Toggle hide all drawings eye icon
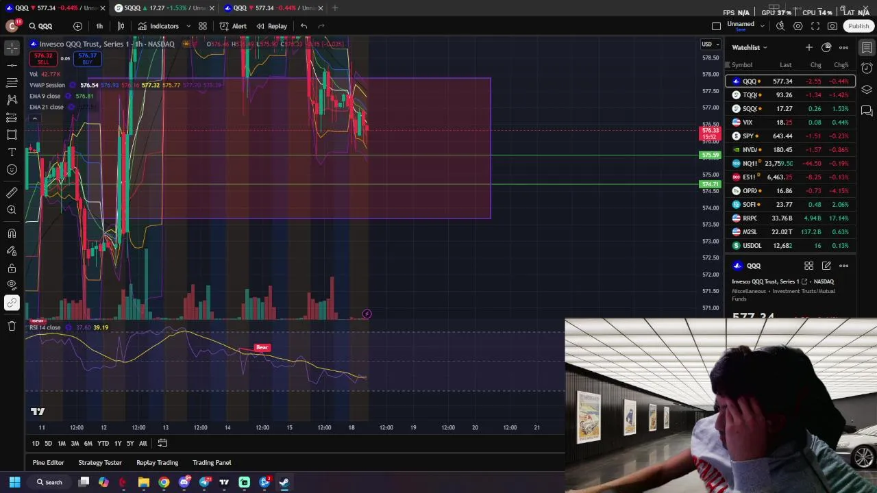 pyautogui.click(x=12, y=286)
